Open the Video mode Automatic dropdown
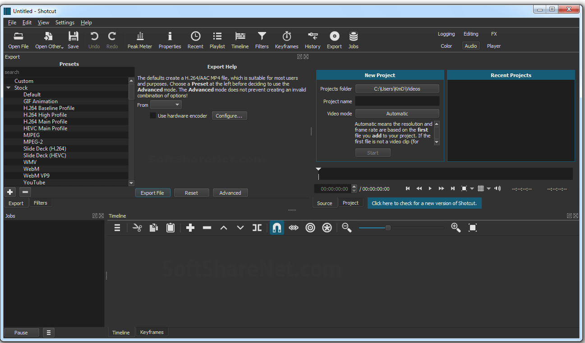Image resolution: width=585 pixels, height=343 pixels. click(397, 114)
